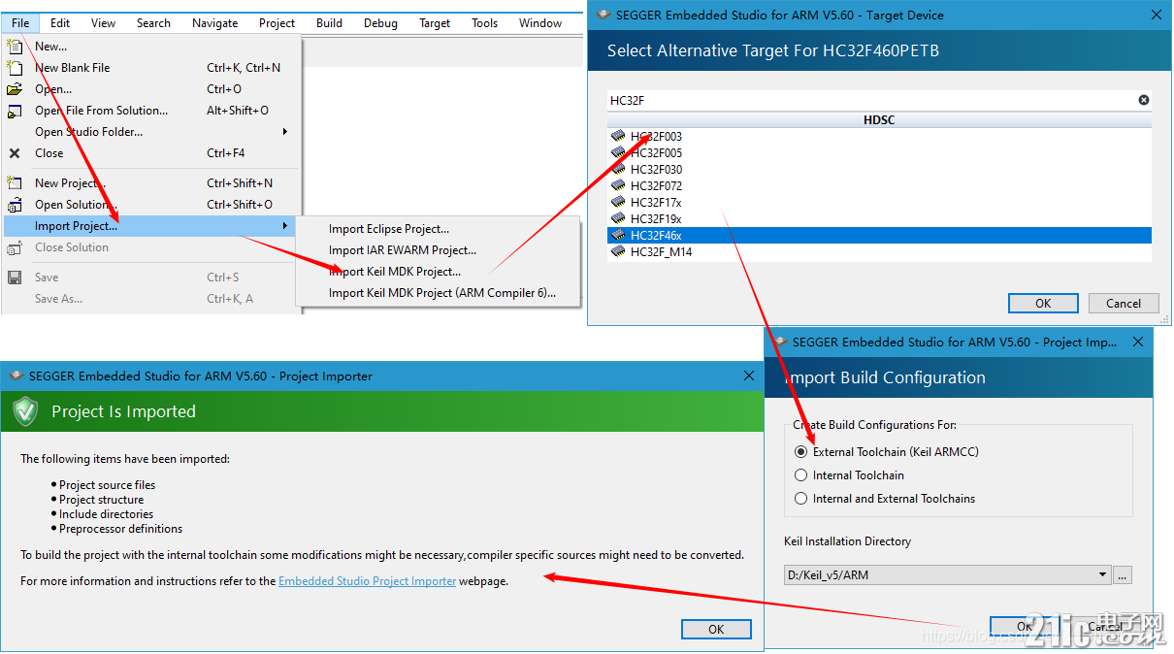This screenshot has height=654, width=1174.
Task: Click the chip icon beside HC32F_M14
Action: click(618, 252)
